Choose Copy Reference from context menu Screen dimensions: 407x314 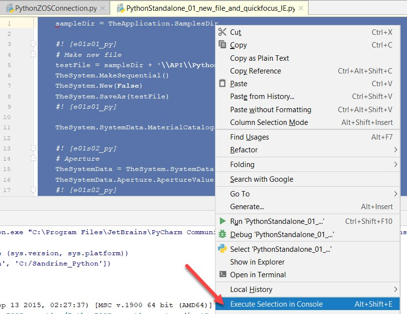point(307,71)
